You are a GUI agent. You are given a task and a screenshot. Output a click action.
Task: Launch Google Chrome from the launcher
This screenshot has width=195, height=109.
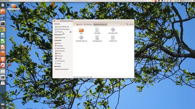point(3,29)
